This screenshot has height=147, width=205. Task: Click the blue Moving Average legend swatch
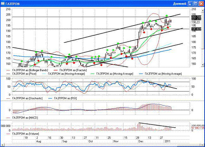[141, 74]
